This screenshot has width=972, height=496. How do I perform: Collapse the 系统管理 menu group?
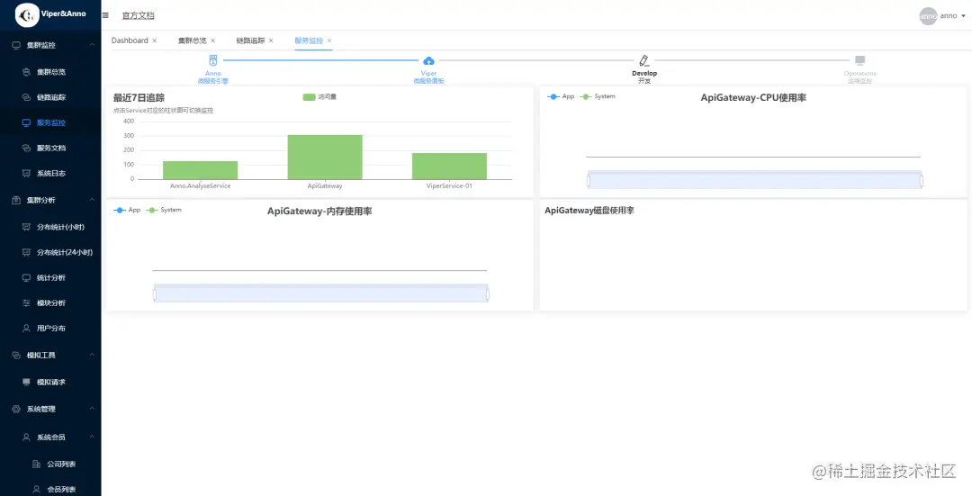point(50,410)
